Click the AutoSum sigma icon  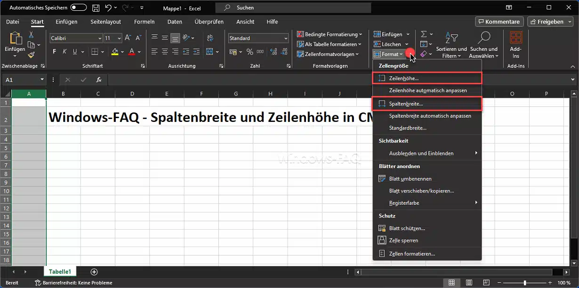click(x=424, y=34)
